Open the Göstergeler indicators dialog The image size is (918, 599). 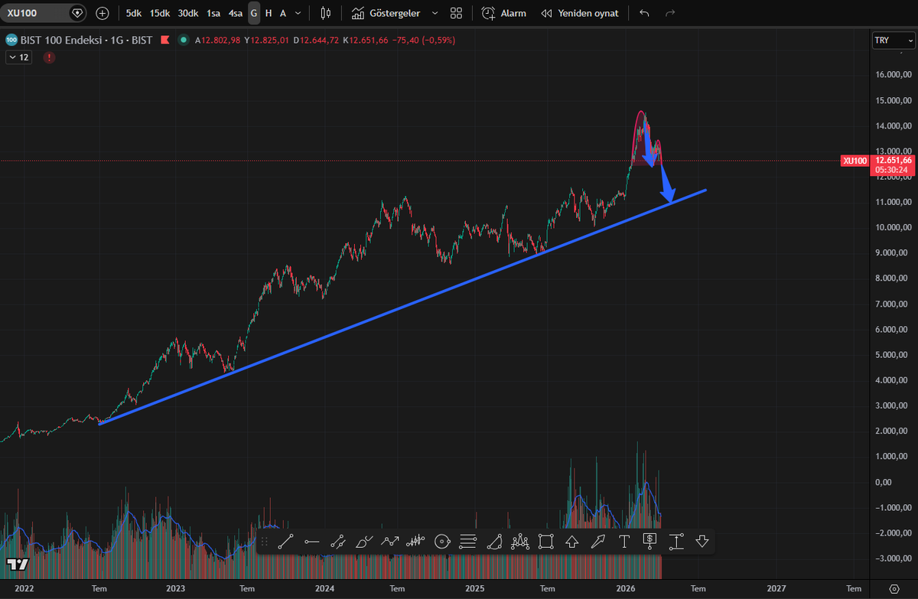pos(386,13)
